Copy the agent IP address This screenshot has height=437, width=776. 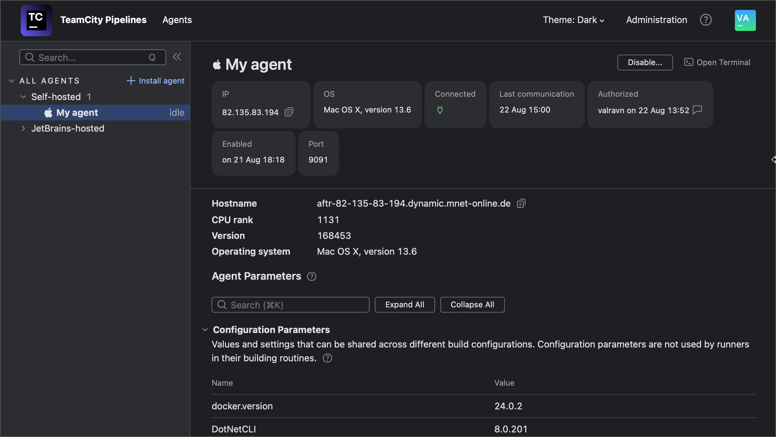pyautogui.click(x=288, y=112)
